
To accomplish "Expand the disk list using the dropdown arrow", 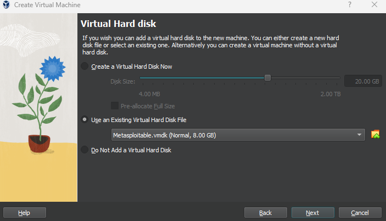I will pos(359,135).
